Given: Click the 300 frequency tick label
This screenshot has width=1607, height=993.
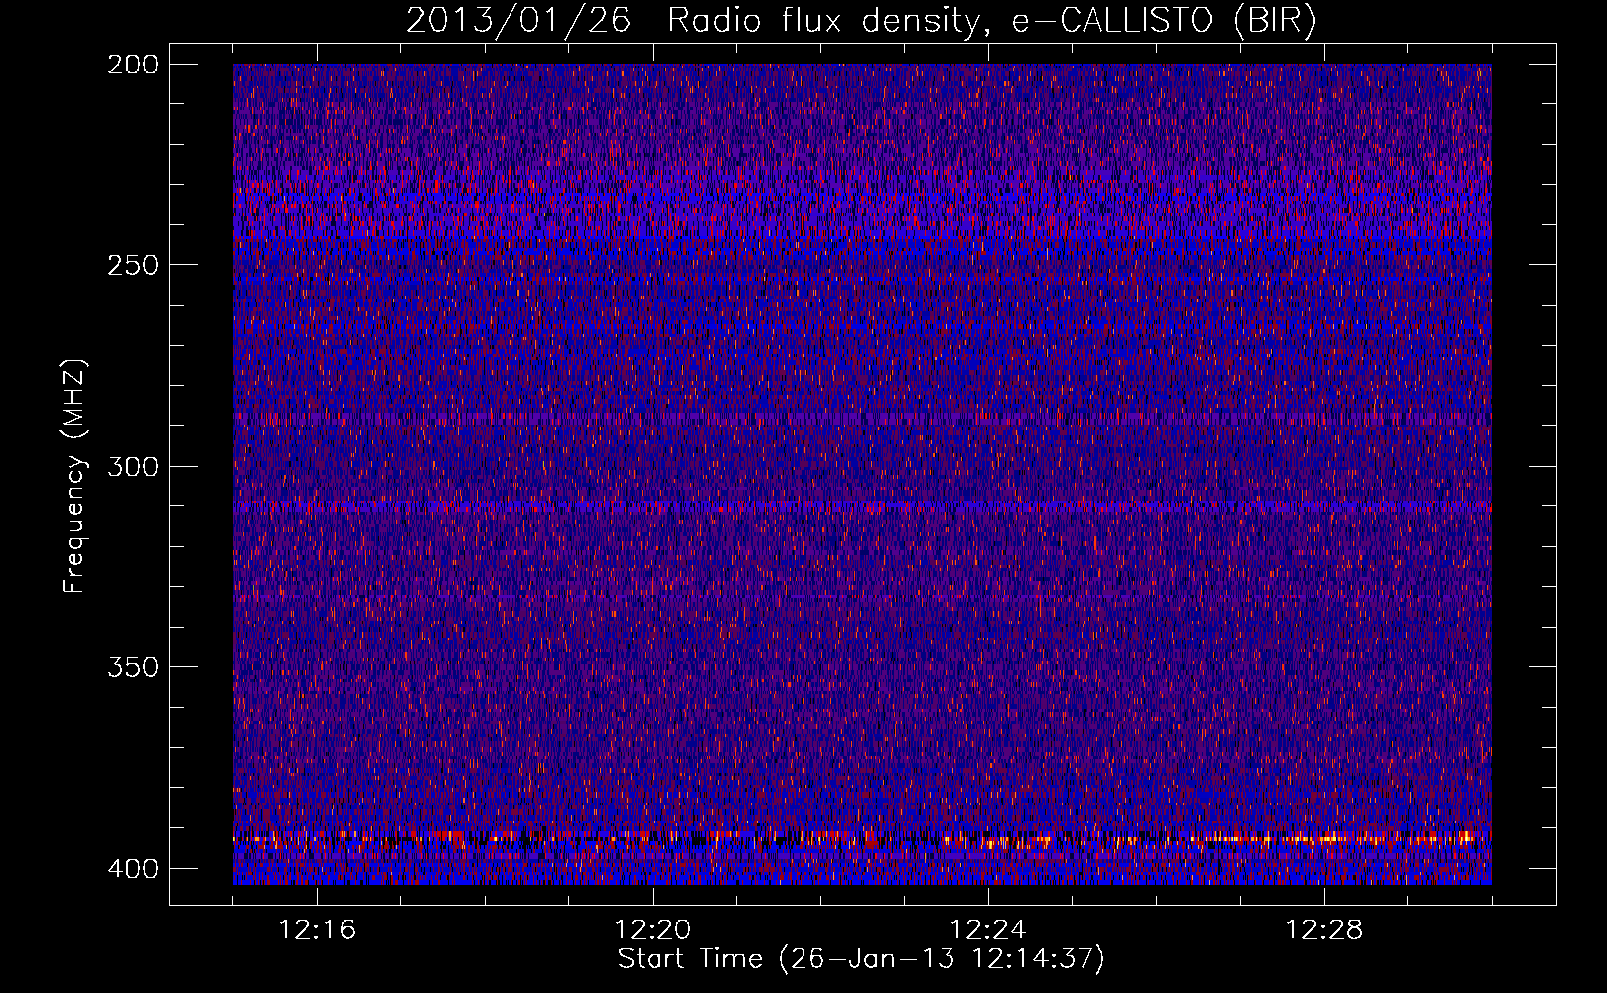Looking at the screenshot, I should pyautogui.click(x=132, y=466).
